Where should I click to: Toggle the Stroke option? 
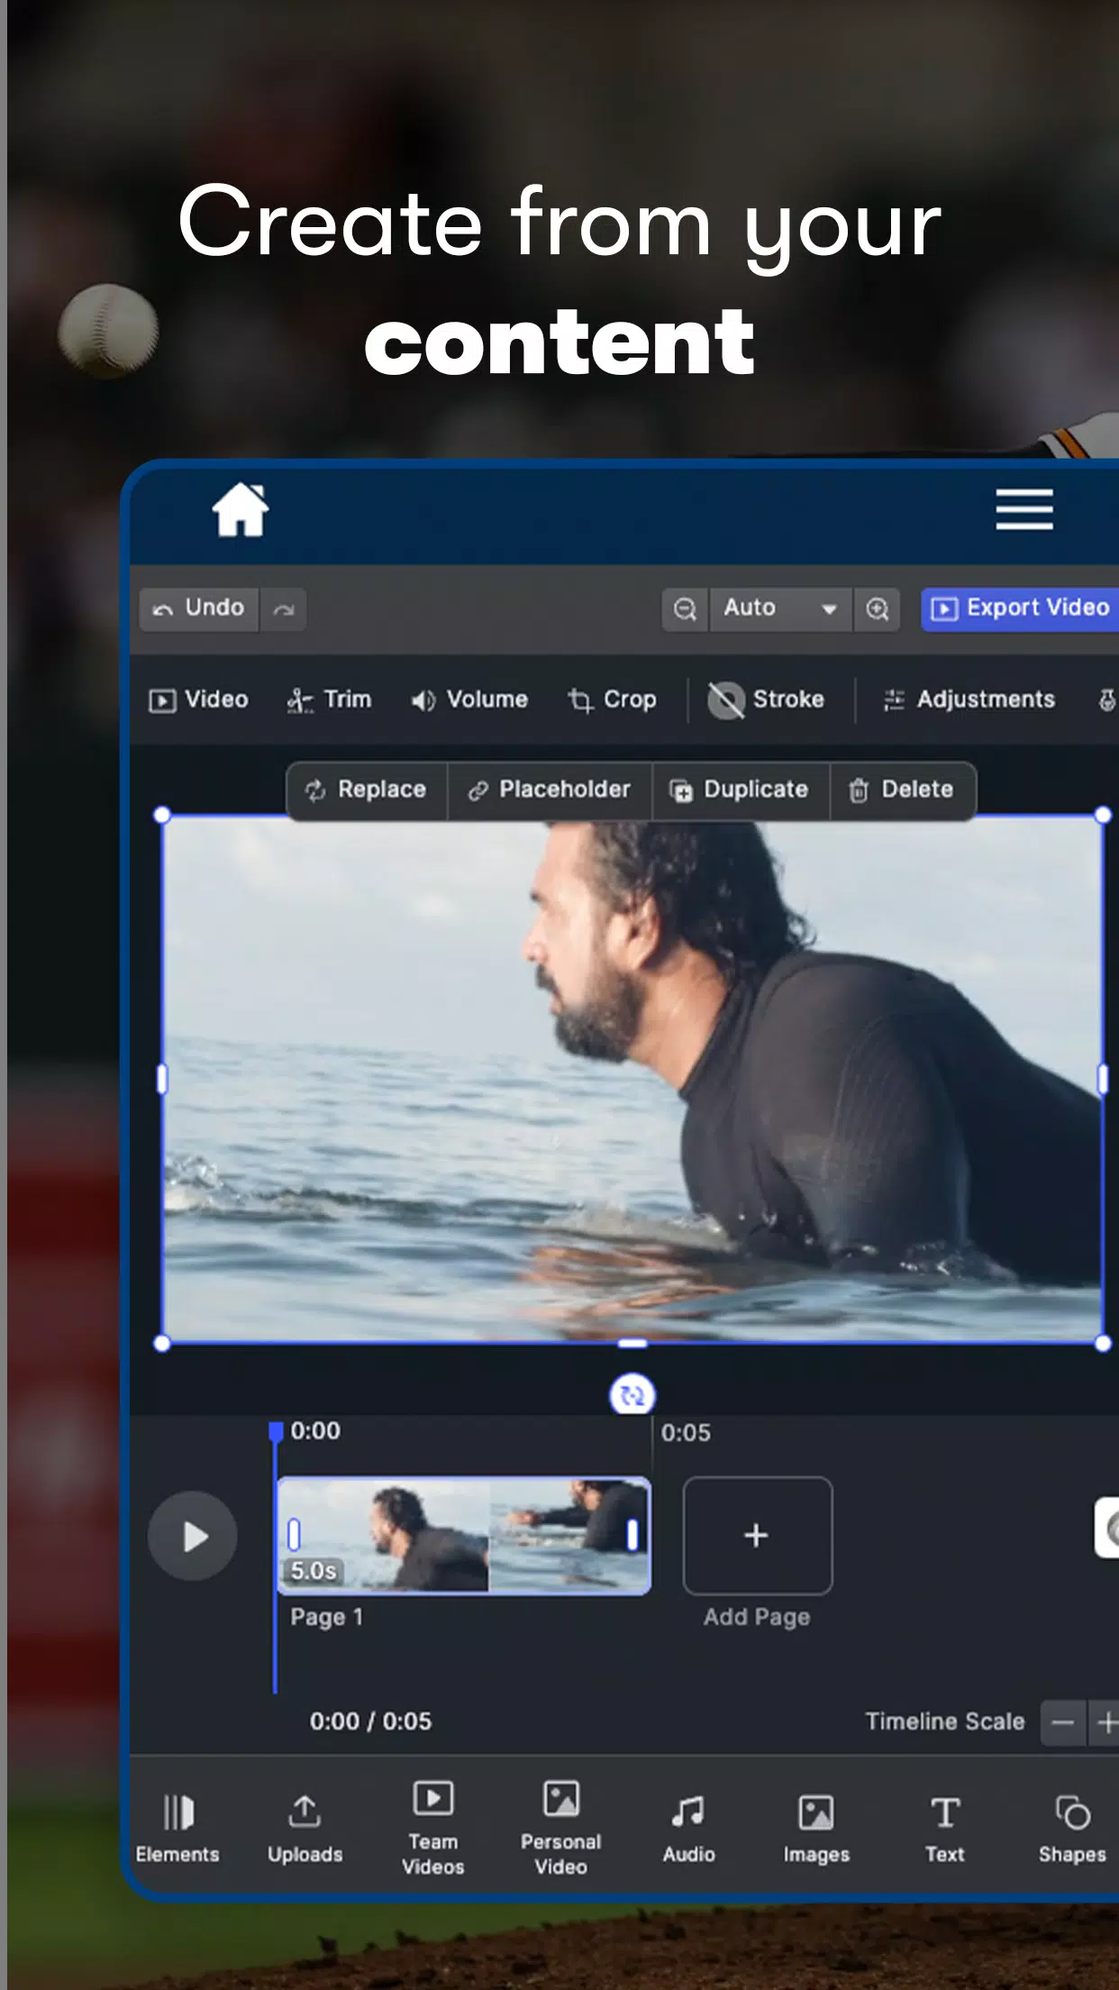pos(766,700)
